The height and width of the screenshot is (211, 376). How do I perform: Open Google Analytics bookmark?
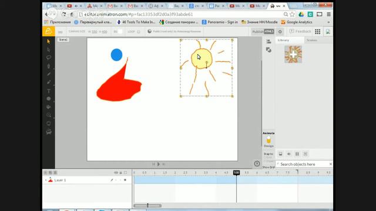(297, 22)
